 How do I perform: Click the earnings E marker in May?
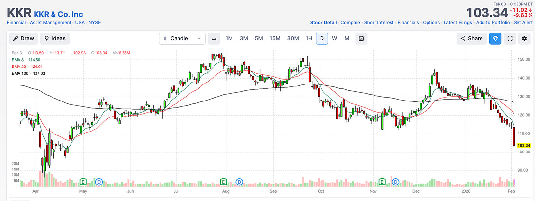[83, 182]
